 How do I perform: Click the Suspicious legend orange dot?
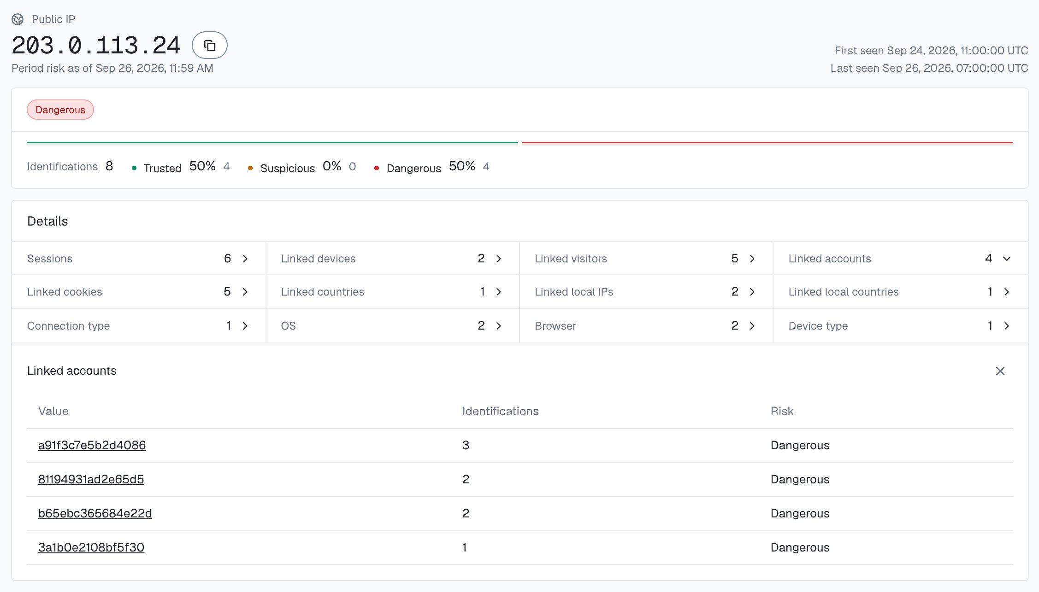tap(250, 168)
